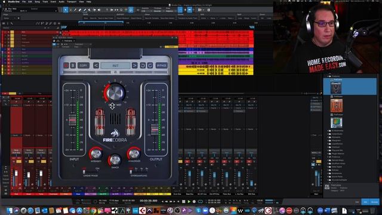Open the Quantize dropdown in the toolbar
This screenshot has width=382, height=215.
point(146,11)
